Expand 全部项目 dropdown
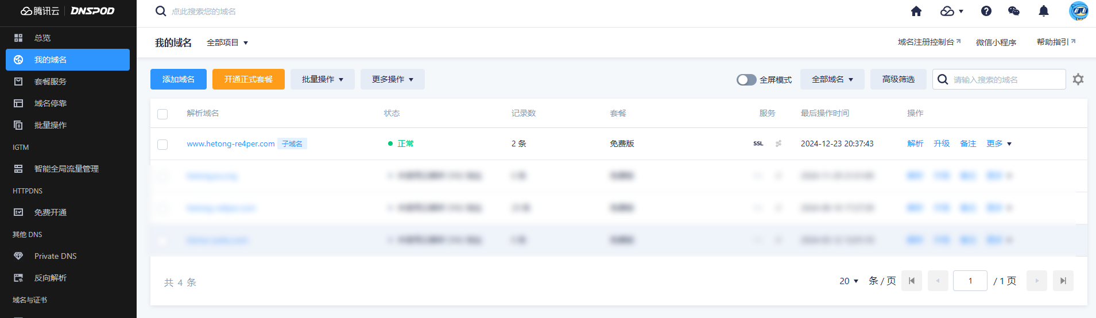 click(227, 42)
